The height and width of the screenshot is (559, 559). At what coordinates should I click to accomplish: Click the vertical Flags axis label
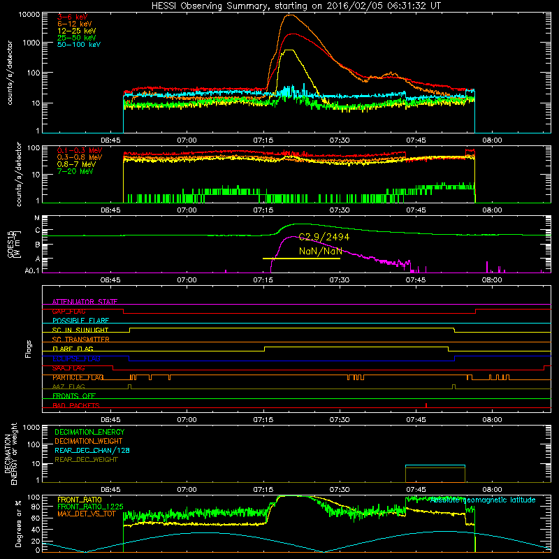pos(29,349)
